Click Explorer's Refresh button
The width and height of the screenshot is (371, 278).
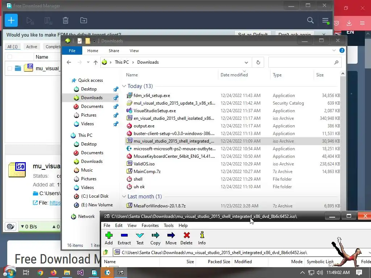pos(258,62)
